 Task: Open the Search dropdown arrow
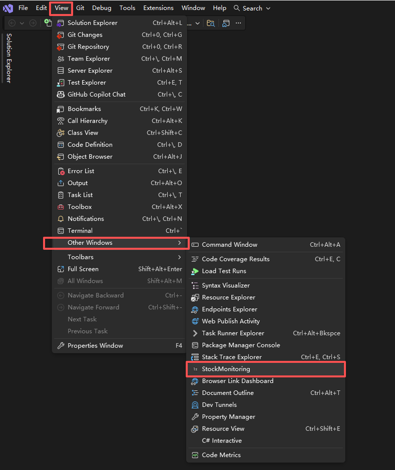(x=268, y=9)
